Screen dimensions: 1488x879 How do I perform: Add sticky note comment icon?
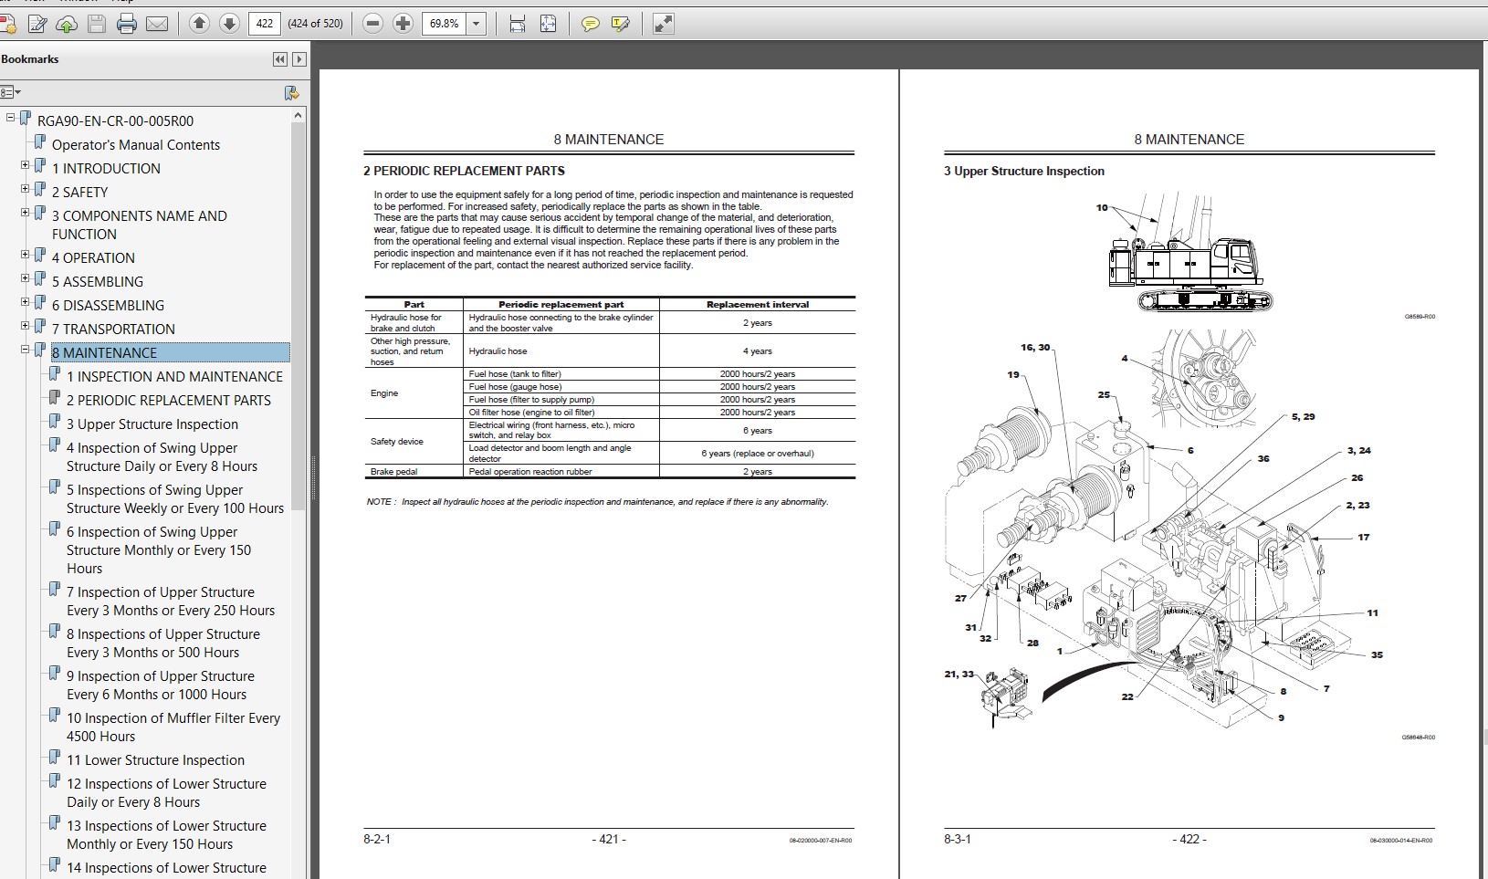tap(591, 25)
